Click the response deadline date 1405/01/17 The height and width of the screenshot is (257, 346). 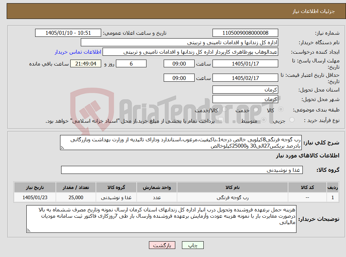click(x=245, y=64)
